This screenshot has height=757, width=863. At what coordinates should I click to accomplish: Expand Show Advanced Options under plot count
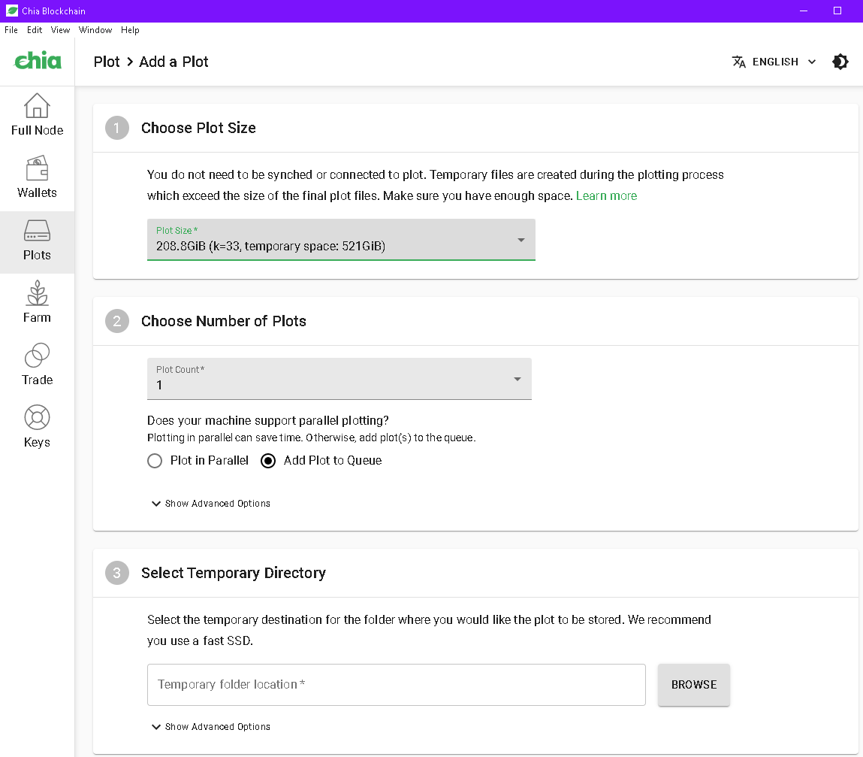coord(210,504)
